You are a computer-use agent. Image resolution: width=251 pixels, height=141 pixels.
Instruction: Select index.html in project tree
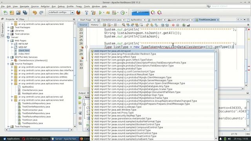24,54
